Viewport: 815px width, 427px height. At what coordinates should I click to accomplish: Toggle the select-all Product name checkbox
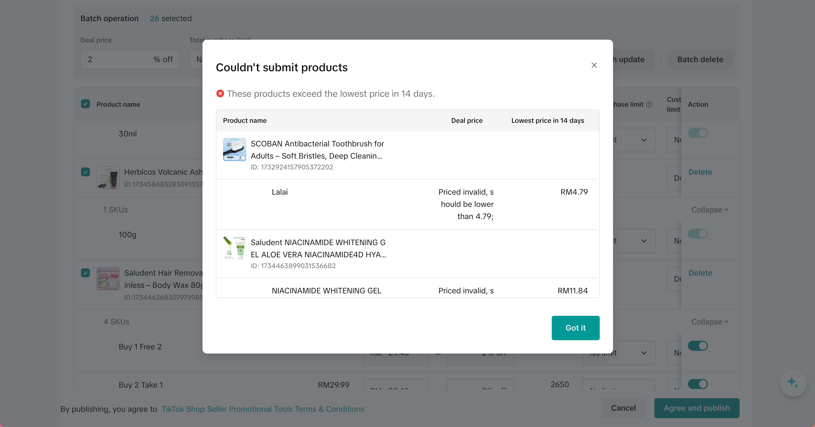pos(85,104)
